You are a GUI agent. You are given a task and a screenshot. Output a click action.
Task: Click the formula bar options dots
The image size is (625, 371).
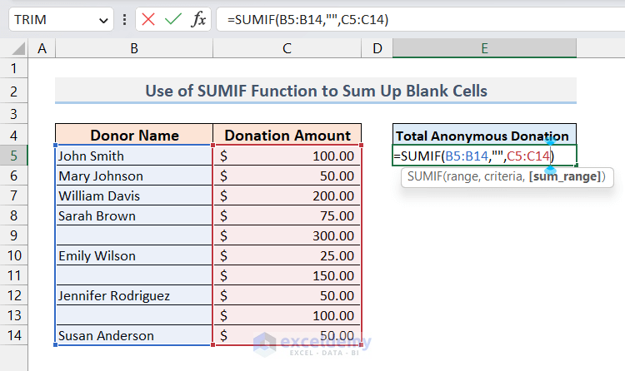[125, 19]
